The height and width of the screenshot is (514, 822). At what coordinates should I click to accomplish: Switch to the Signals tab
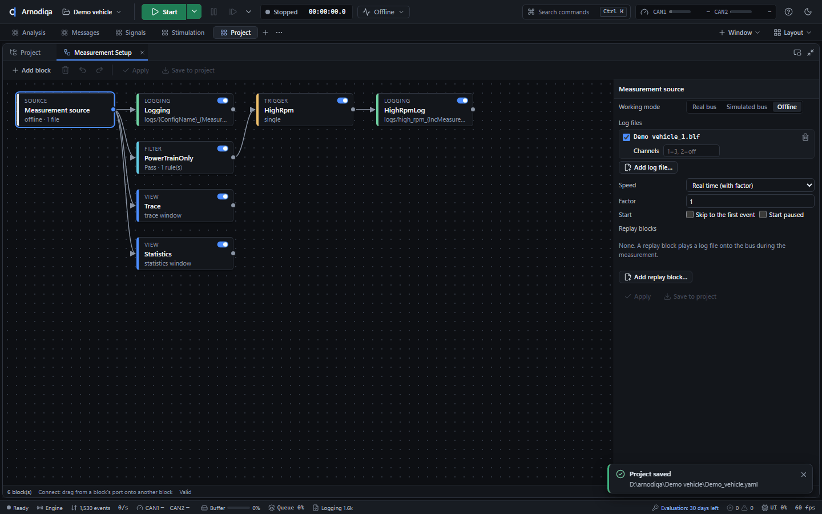coord(130,33)
